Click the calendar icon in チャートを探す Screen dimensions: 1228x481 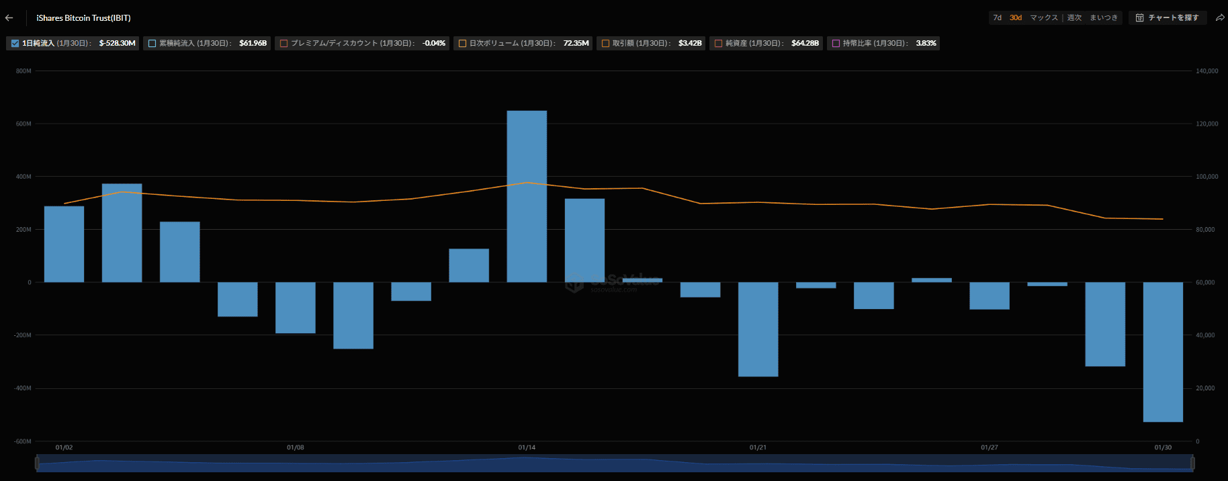(x=1139, y=18)
